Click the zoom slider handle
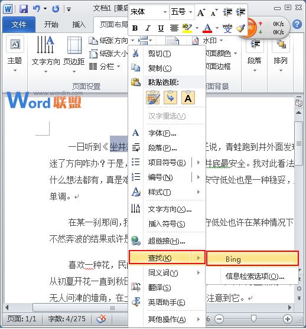The height and width of the screenshot is (329, 306). tap(253, 318)
